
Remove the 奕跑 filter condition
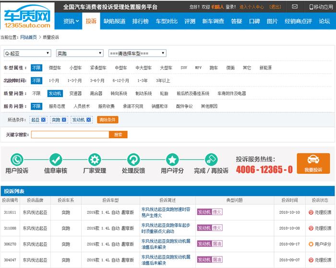(64, 120)
